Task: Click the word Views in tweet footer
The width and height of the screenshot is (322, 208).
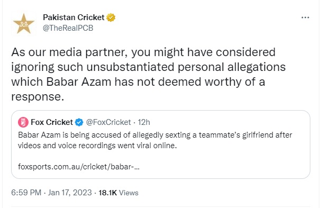Action: [x=129, y=193]
